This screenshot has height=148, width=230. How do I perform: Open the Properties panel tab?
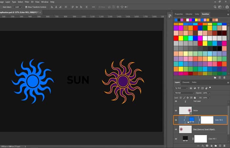pyautogui.click(x=179, y=14)
